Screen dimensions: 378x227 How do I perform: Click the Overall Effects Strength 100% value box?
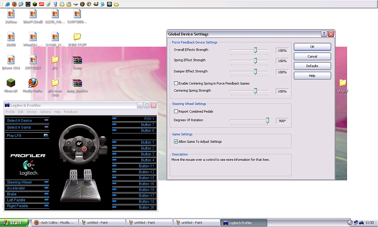pyautogui.click(x=282, y=51)
